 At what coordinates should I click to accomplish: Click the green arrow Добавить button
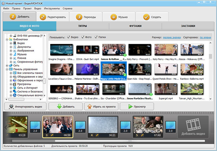point(65,107)
